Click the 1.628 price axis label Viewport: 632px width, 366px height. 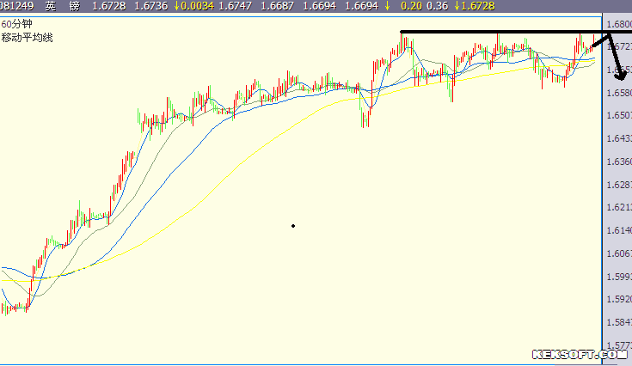coord(619,185)
